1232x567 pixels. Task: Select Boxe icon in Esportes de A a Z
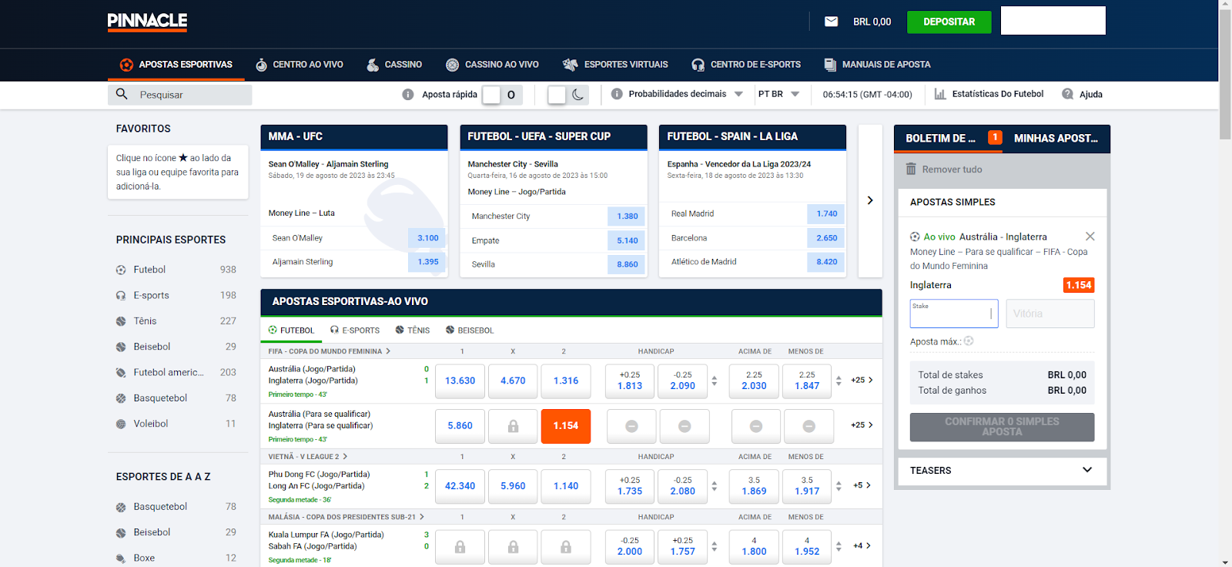tap(121, 559)
